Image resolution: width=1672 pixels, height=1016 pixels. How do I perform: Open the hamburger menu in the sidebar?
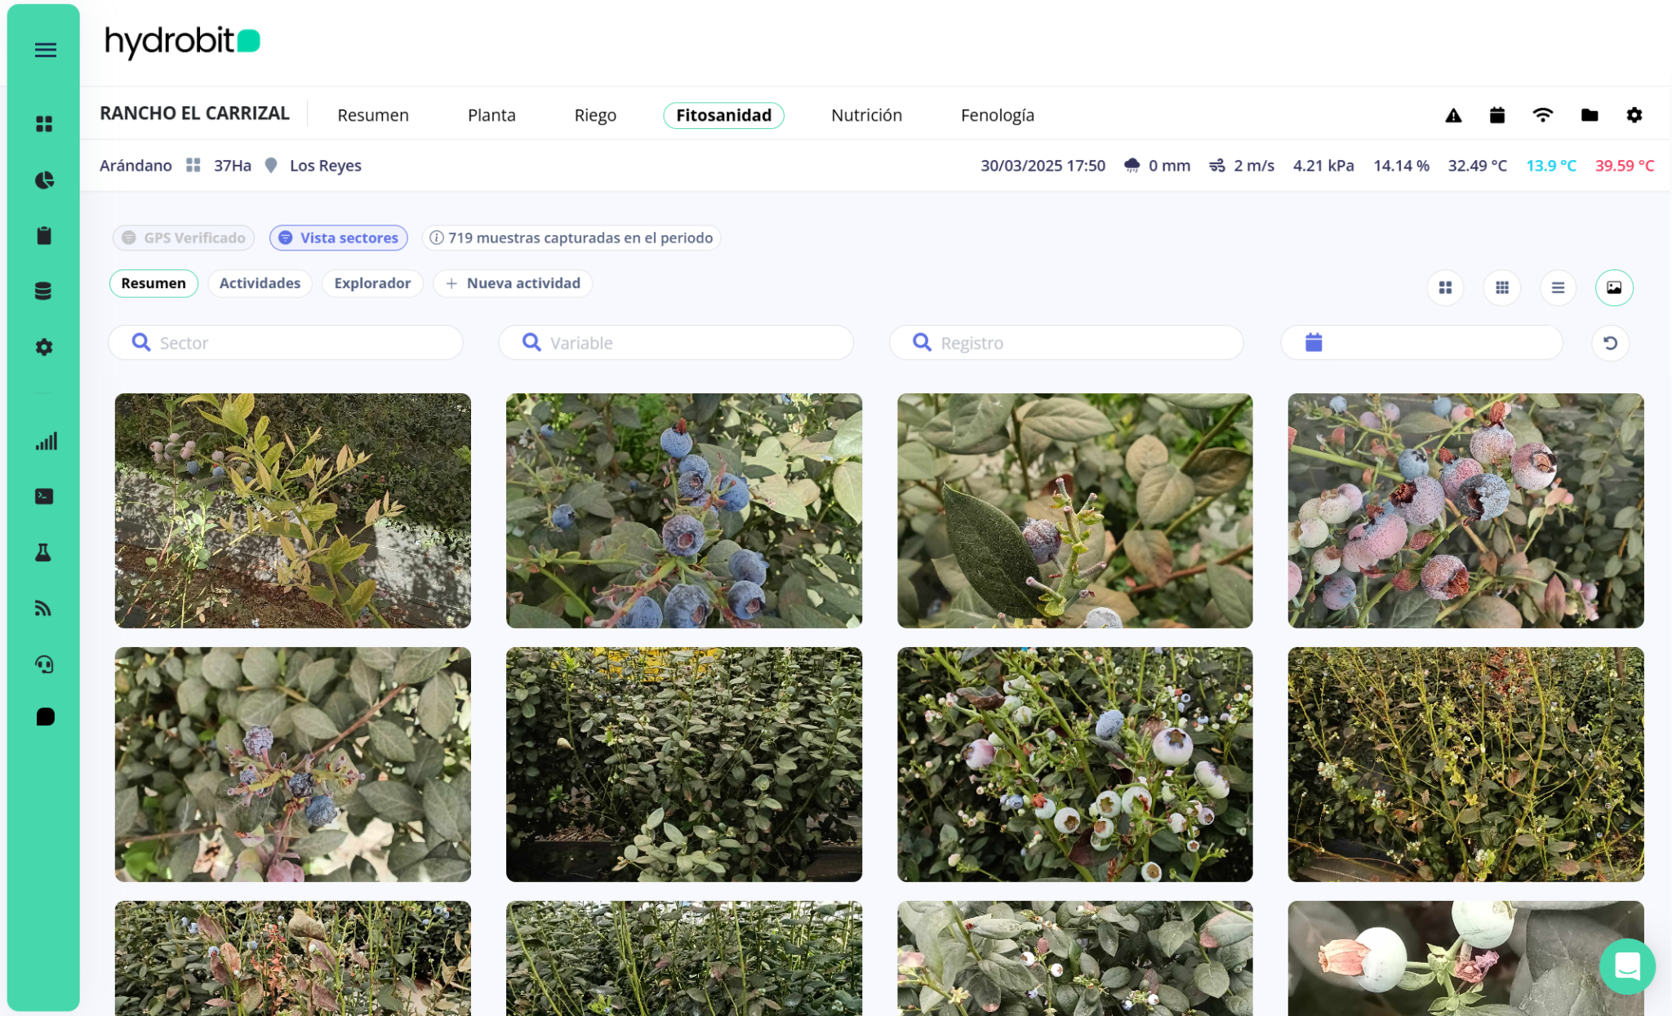(46, 50)
